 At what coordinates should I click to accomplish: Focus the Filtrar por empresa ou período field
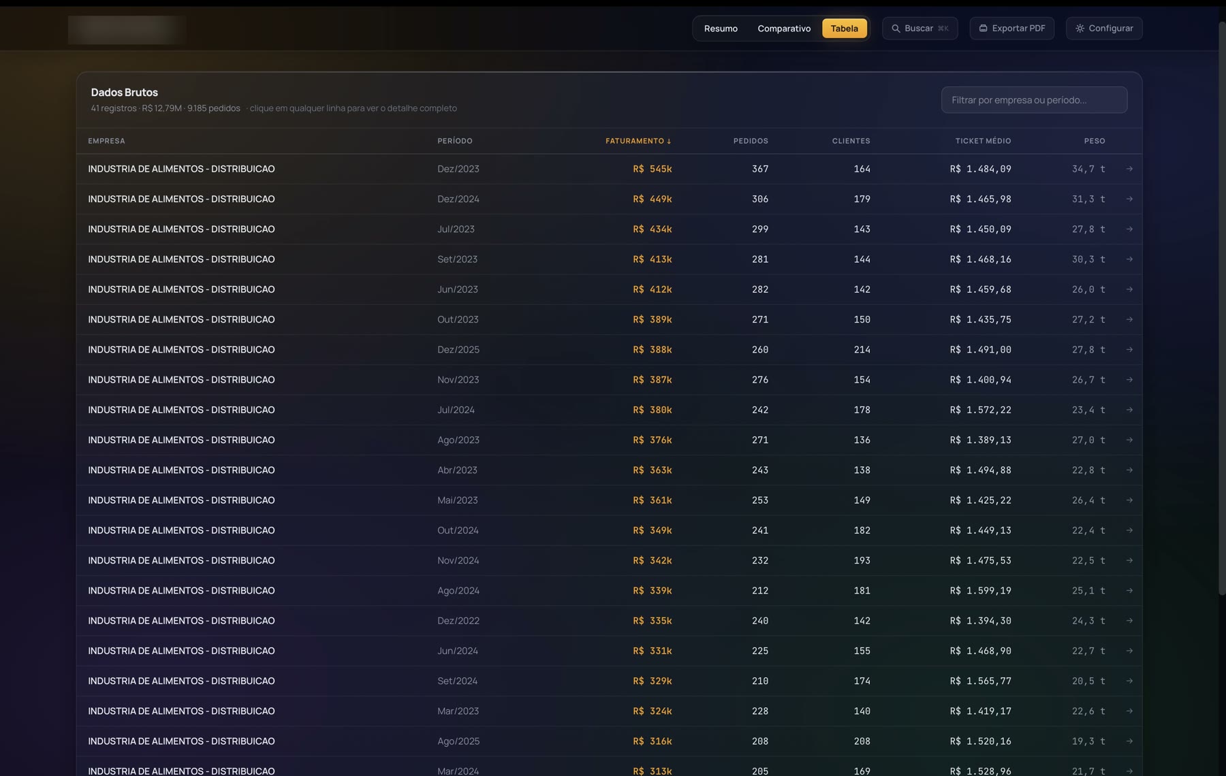1034,100
